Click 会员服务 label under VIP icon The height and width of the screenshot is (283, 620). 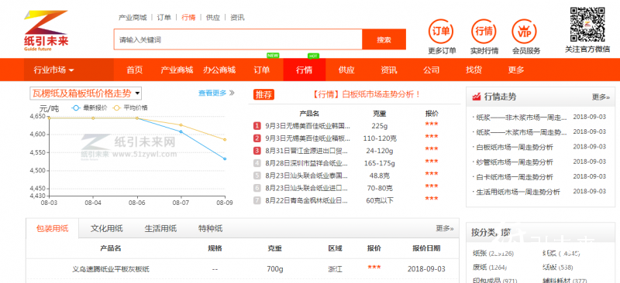526,51
